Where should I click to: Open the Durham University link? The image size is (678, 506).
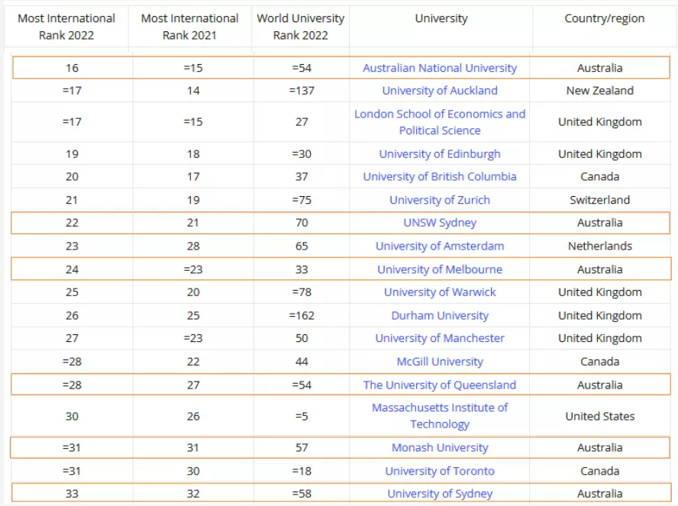tap(440, 316)
